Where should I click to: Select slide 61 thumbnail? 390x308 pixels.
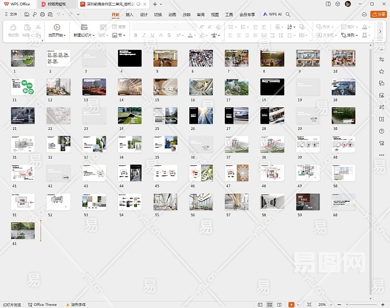23,230
